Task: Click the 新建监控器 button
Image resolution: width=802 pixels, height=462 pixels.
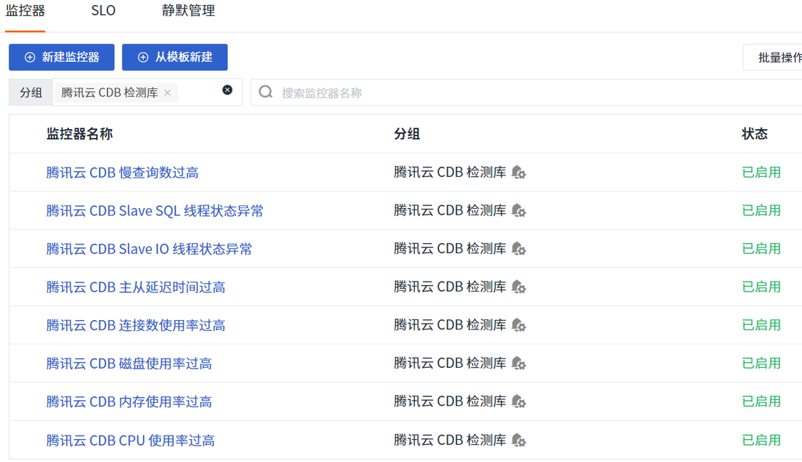Action: 61,57
